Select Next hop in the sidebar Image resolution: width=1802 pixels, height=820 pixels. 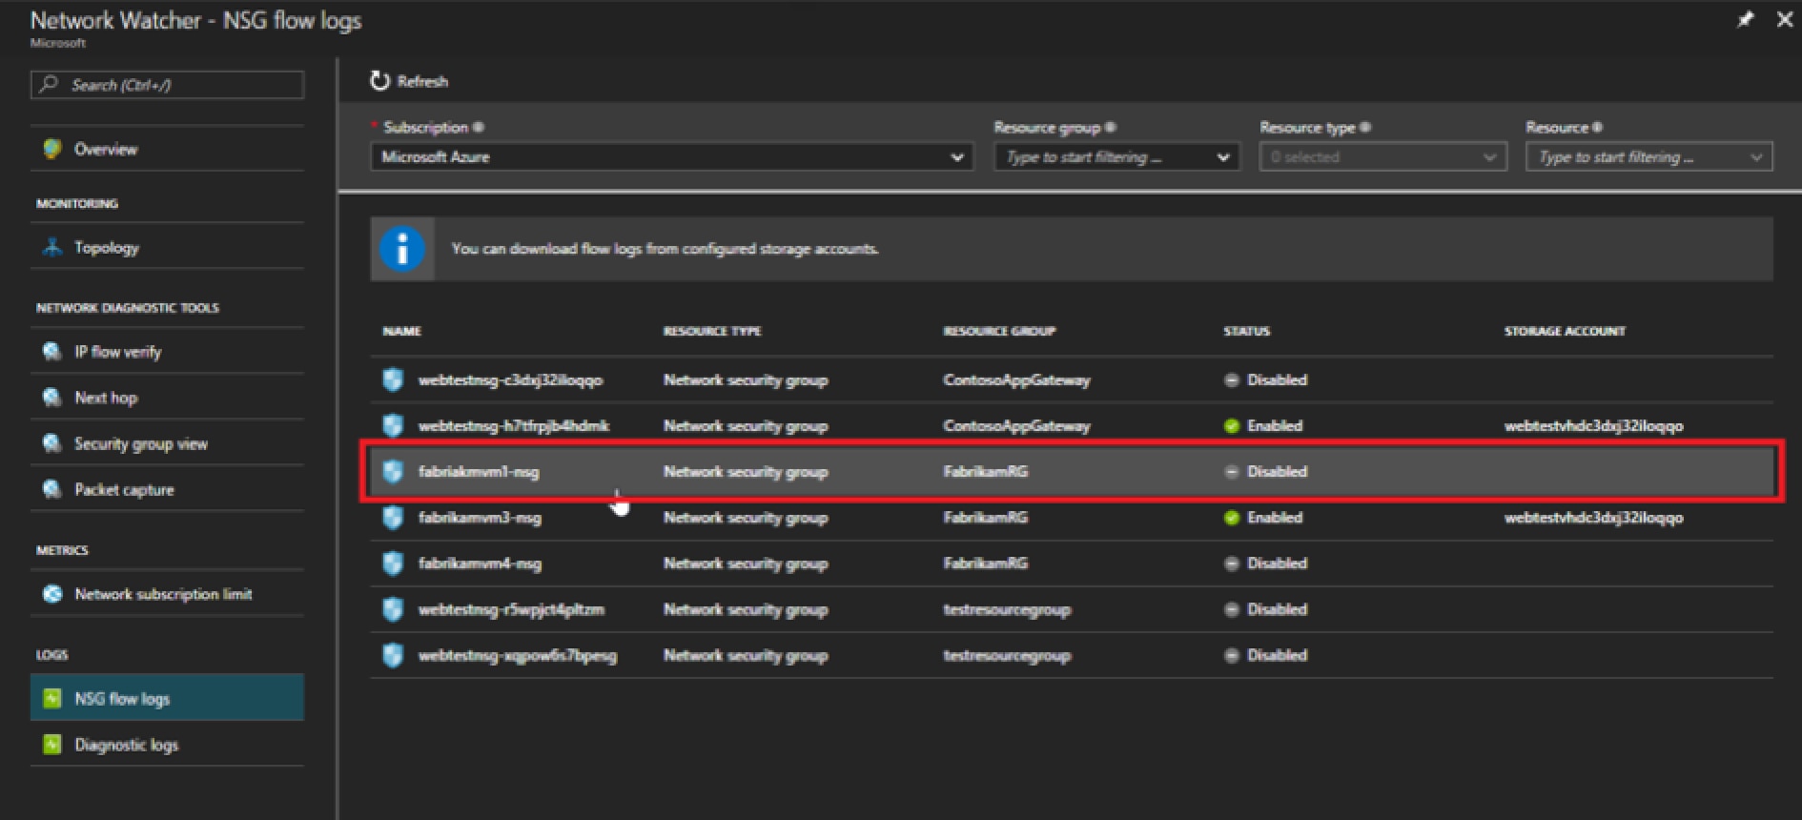(106, 398)
